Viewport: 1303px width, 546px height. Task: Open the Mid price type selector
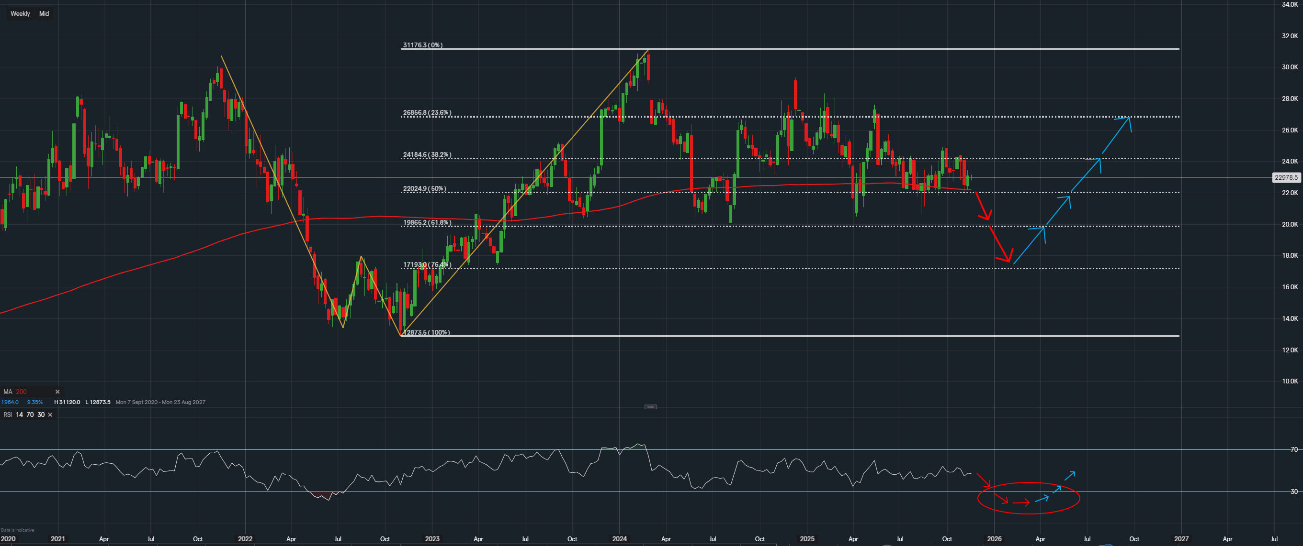pos(44,14)
